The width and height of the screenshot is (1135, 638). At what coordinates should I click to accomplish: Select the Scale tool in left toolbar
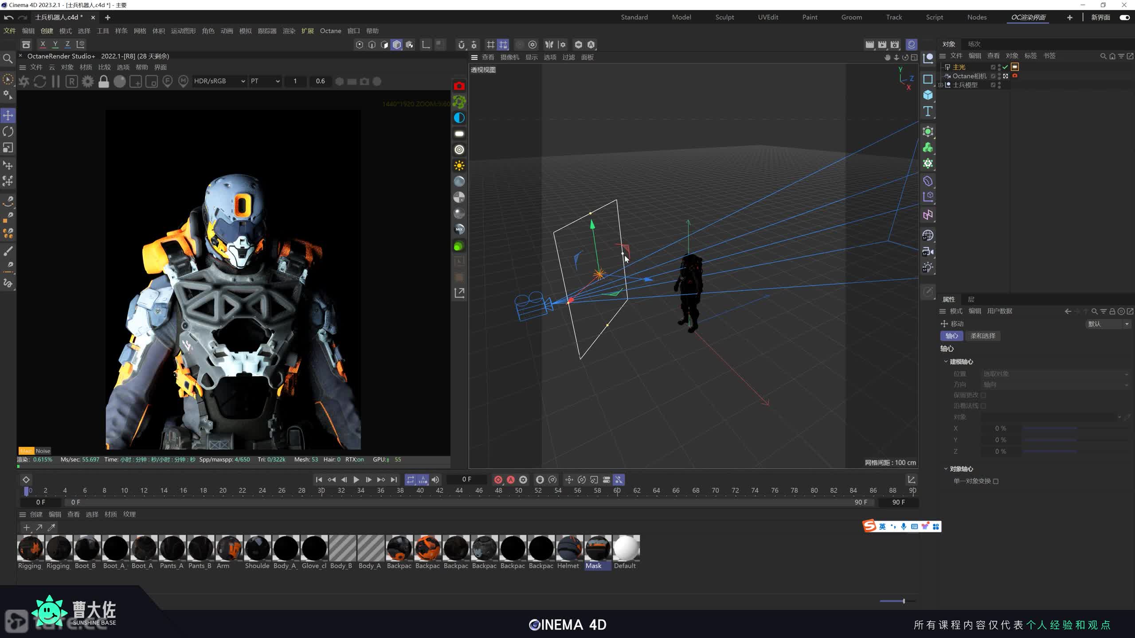(8, 148)
